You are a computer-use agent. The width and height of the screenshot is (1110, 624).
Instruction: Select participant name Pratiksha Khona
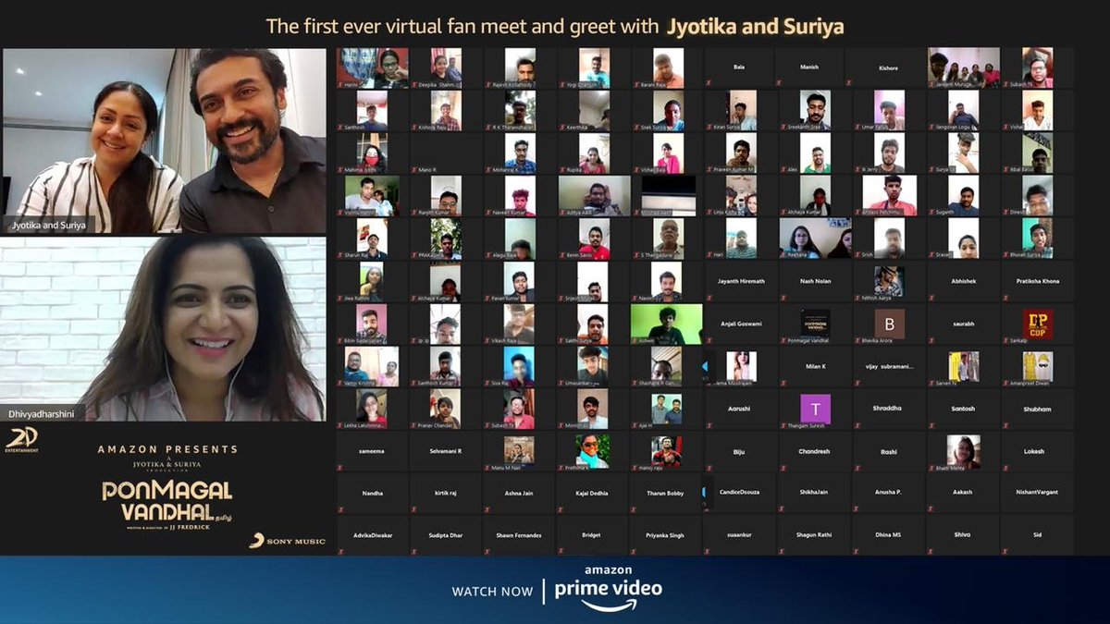click(x=1037, y=281)
